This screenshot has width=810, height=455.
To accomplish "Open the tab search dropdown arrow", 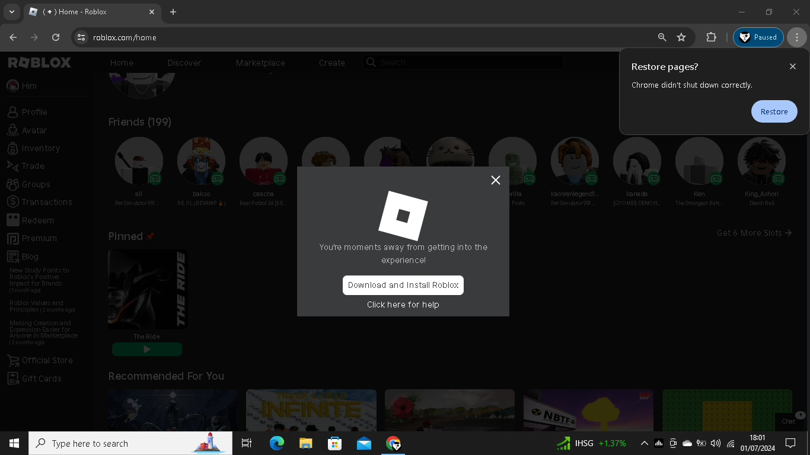I will coord(11,12).
